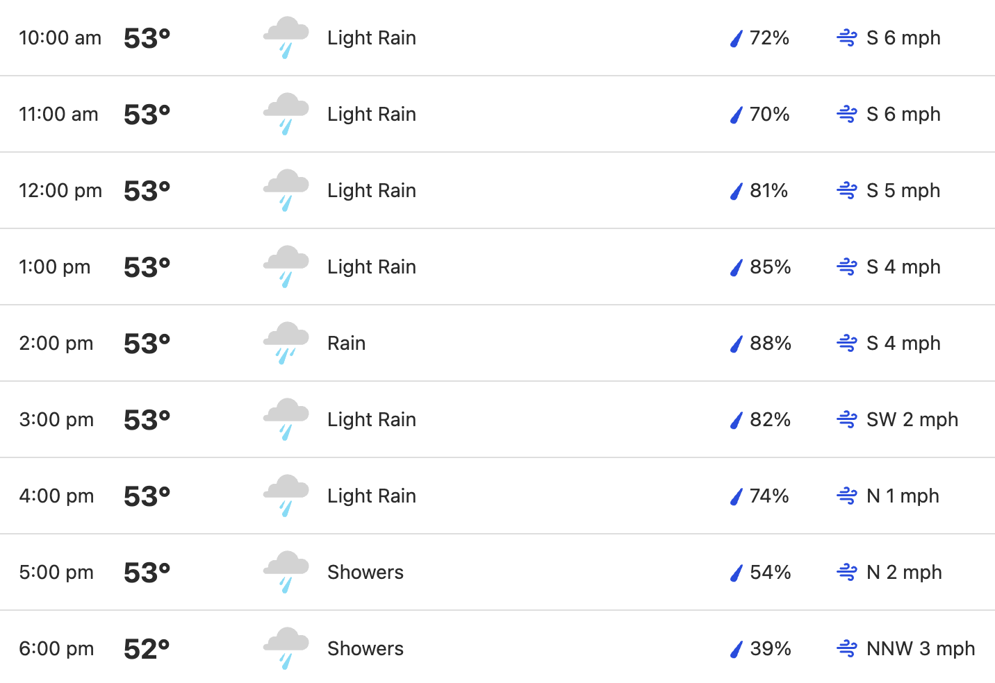Screen dimensions: 995x683
Task: Click the 85% precipitation chance value
Action: tap(771, 267)
